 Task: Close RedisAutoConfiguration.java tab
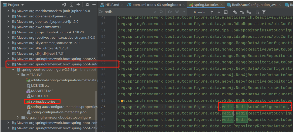coord(280,5)
